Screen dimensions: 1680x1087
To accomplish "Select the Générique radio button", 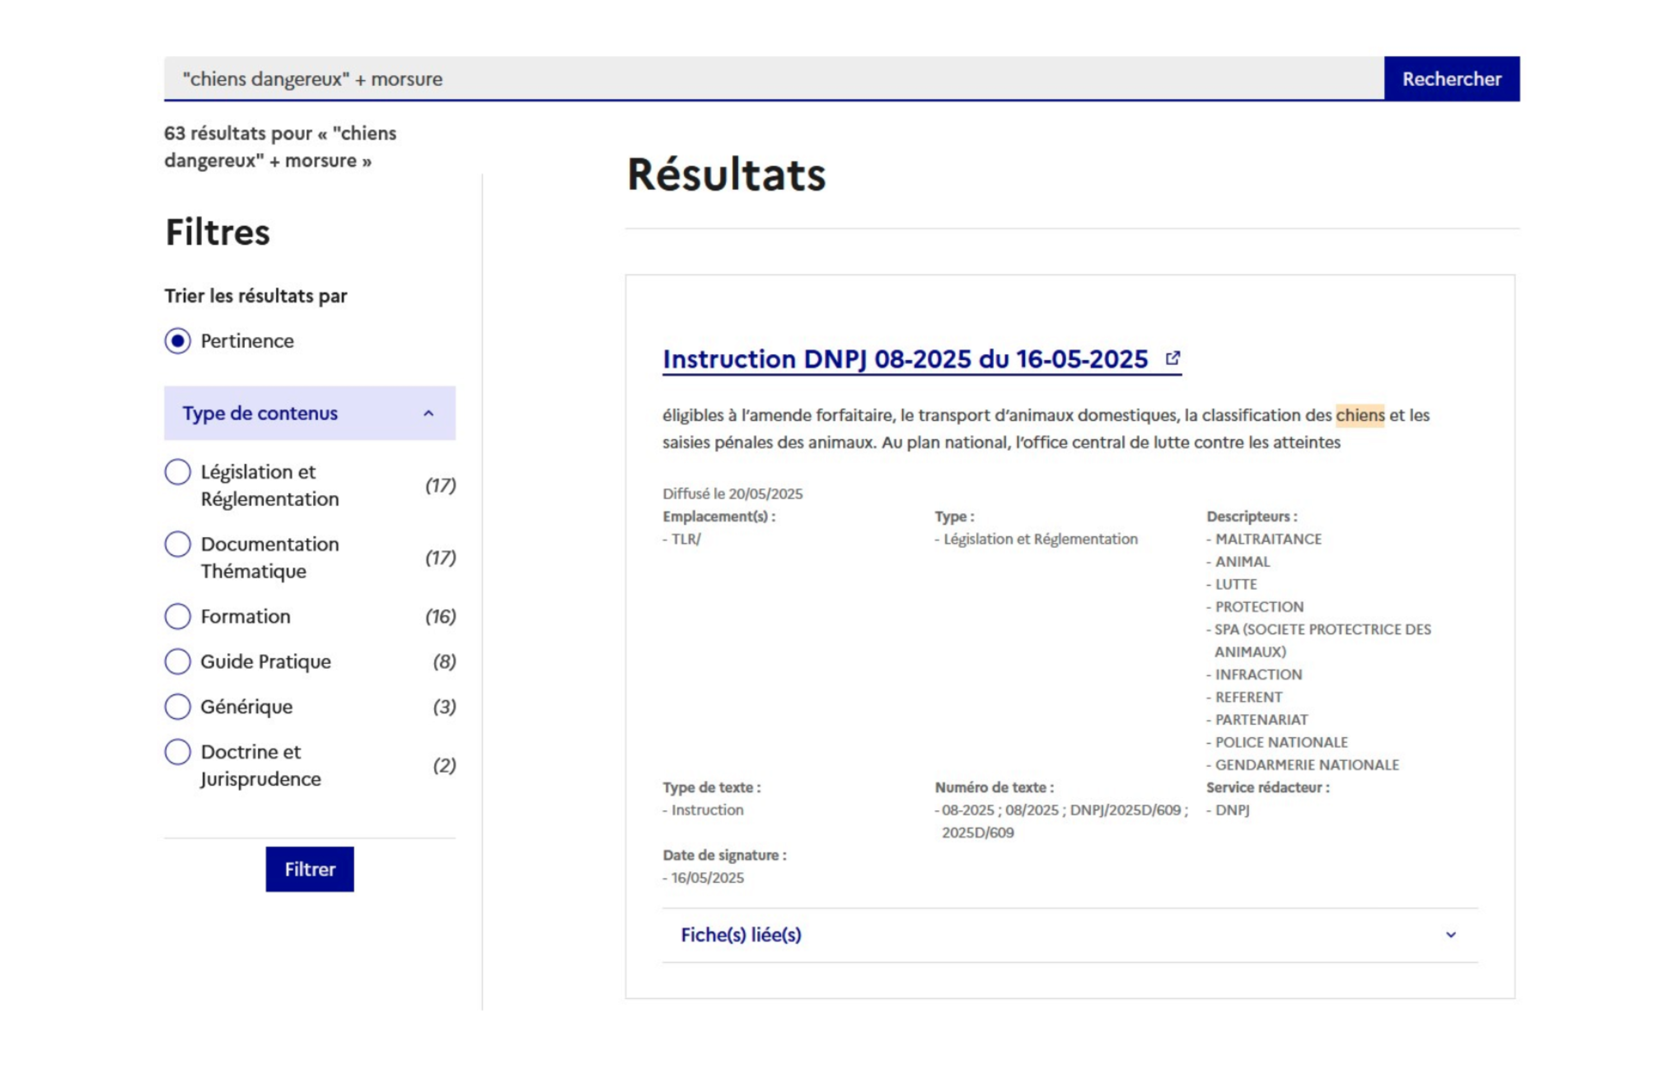I will coord(178,707).
